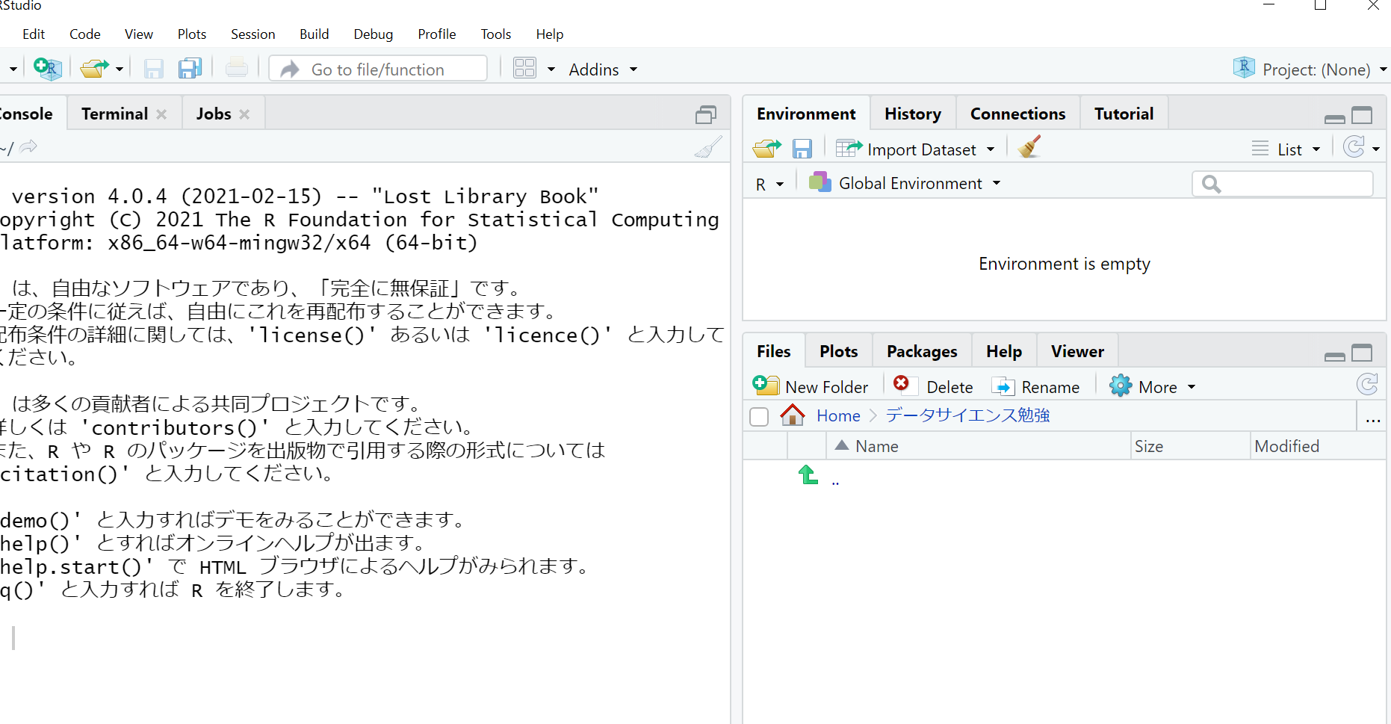Minimize the Environment pane
Image resolution: width=1391 pixels, height=724 pixels.
click(x=1334, y=118)
